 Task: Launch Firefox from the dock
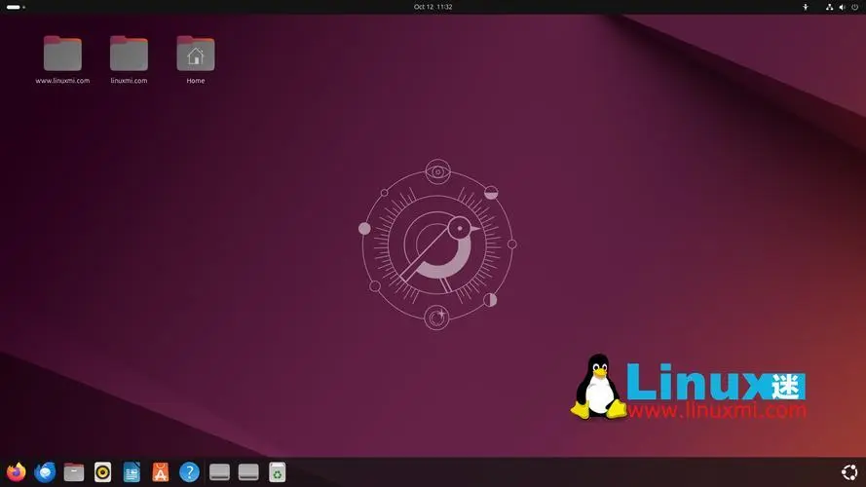[16, 472]
